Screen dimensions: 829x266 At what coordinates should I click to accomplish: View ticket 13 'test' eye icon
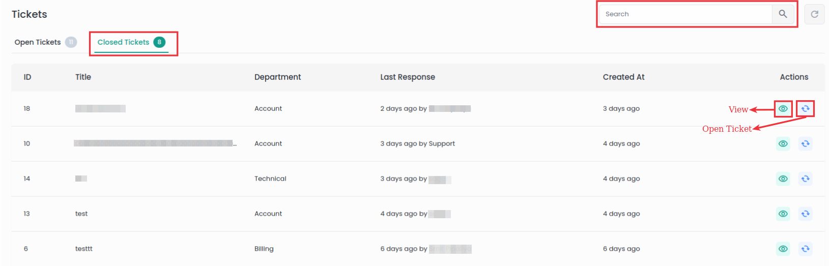[x=783, y=214]
